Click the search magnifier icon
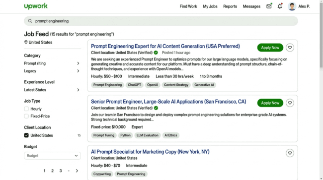This screenshot has height=180, width=323. (30, 21)
